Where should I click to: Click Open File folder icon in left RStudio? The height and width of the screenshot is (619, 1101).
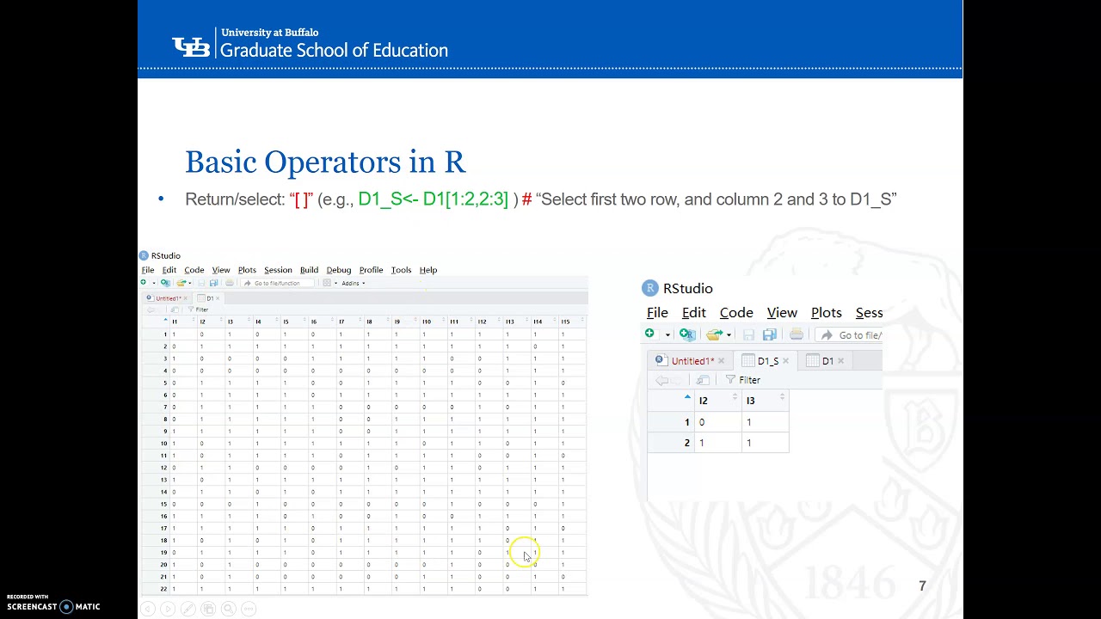point(181,283)
